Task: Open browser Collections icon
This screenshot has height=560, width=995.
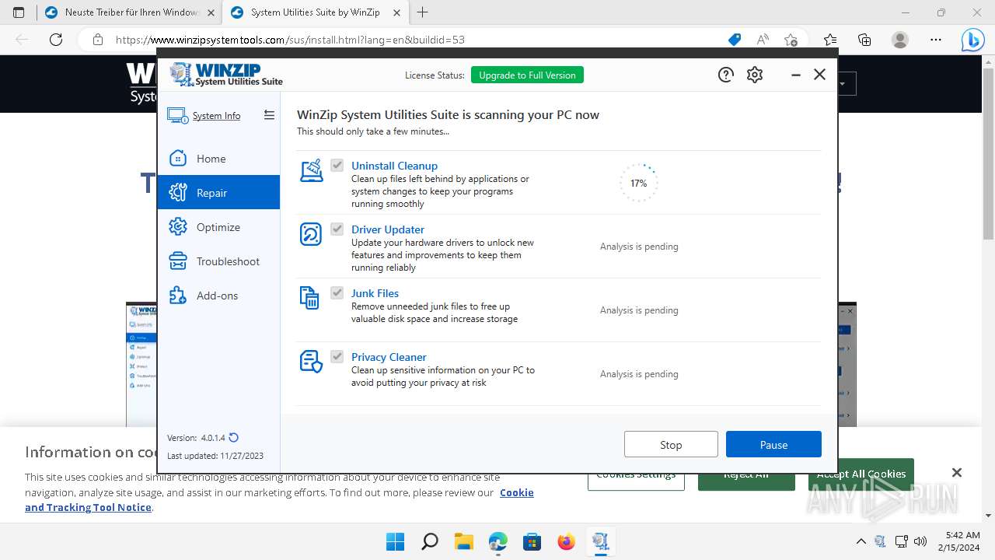Action: pos(864,40)
